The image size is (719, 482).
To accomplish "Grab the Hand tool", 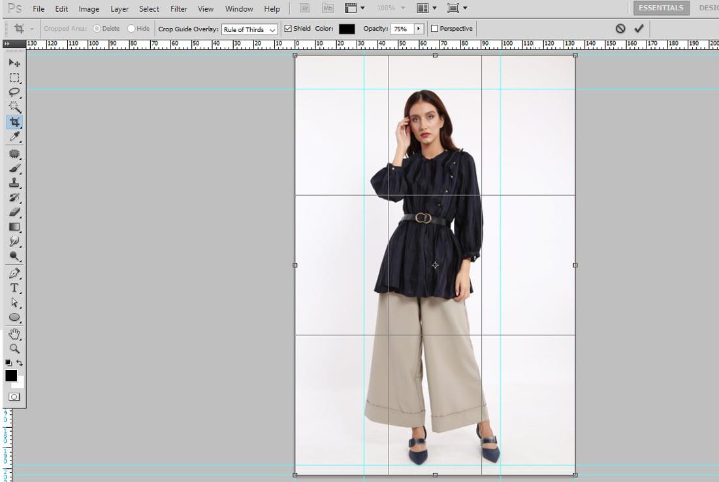I will pos(14,334).
